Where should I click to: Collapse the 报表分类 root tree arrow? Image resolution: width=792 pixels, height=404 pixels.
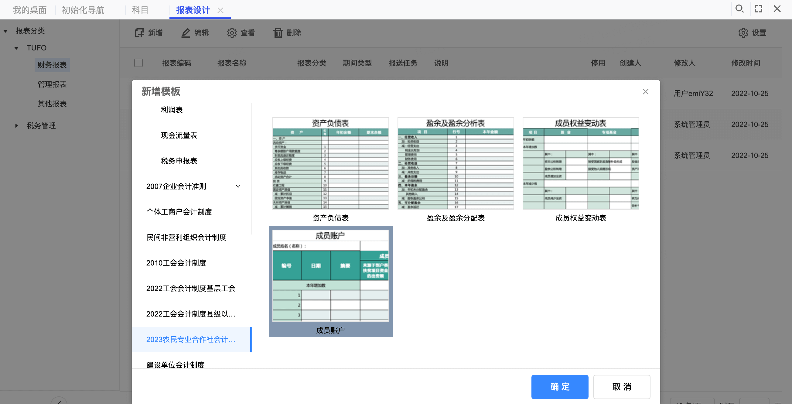(5, 31)
